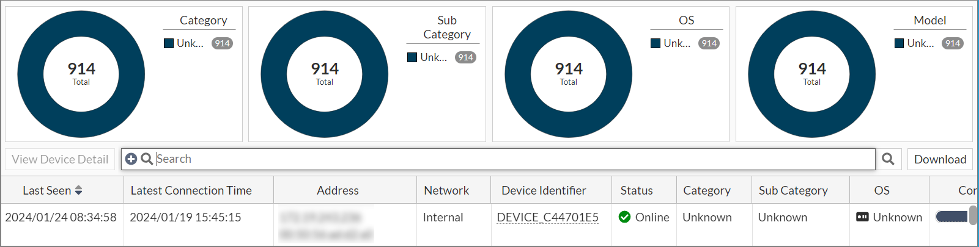Click the Status column header
979x247 pixels.
637,191
